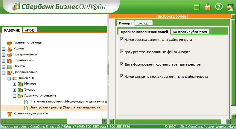Viewport: 236px width, 129px height.
Task: Toggle Номер записи по порядку checkbox
Action: point(122,76)
